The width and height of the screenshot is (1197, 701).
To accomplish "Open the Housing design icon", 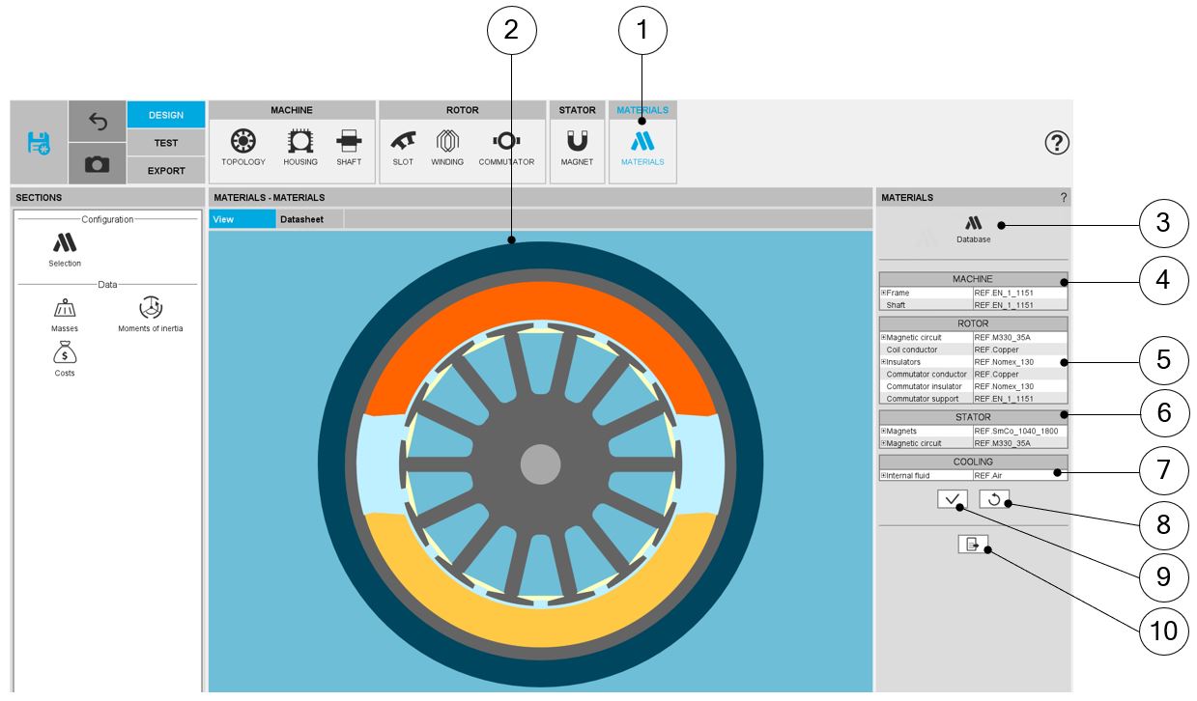I will 300,142.
